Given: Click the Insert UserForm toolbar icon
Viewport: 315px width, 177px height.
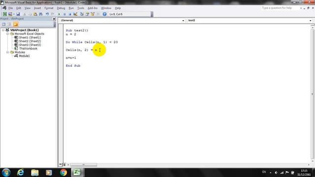Looking at the screenshot, I should pyautogui.click(x=10, y=14).
